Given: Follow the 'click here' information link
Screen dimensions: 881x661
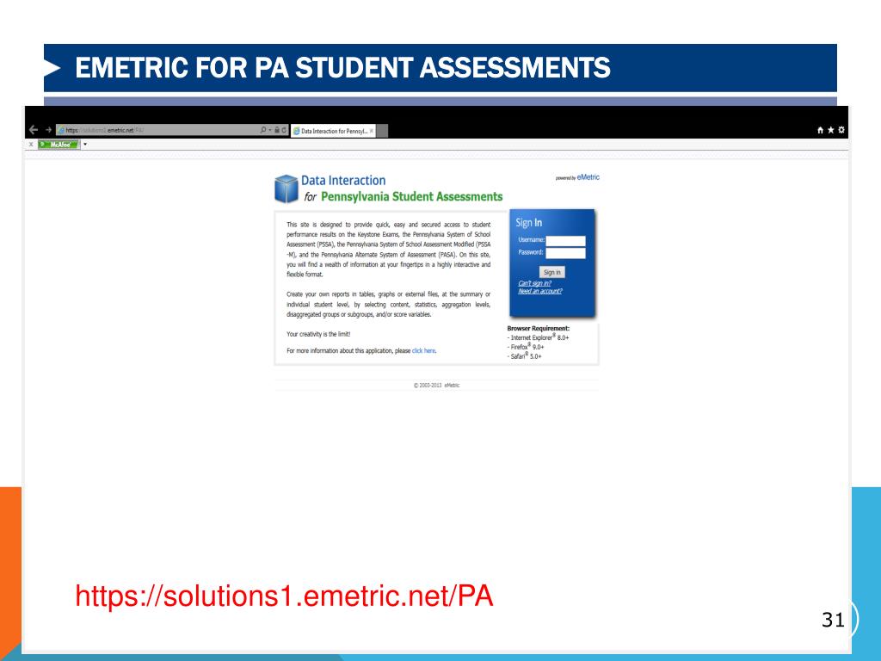Looking at the screenshot, I should [x=423, y=351].
